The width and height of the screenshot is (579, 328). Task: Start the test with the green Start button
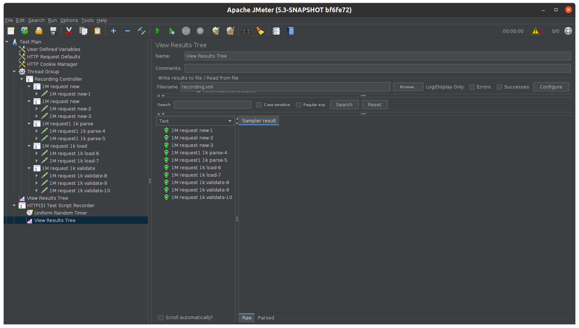click(x=157, y=31)
